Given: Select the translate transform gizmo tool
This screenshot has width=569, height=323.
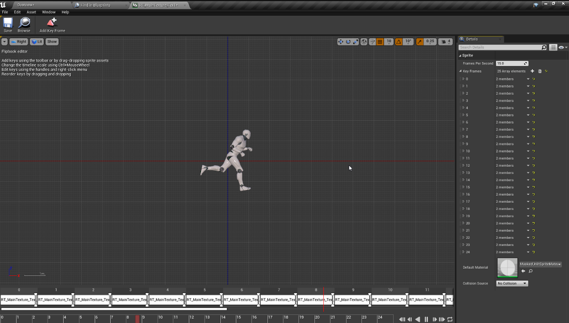Looking at the screenshot, I should pos(340,42).
